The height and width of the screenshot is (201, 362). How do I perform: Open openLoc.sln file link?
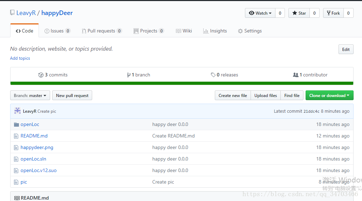[x=33, y=159]
